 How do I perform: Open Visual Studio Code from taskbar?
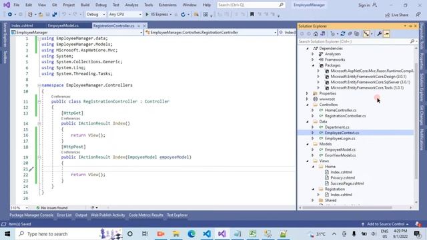tap(207, 234)
